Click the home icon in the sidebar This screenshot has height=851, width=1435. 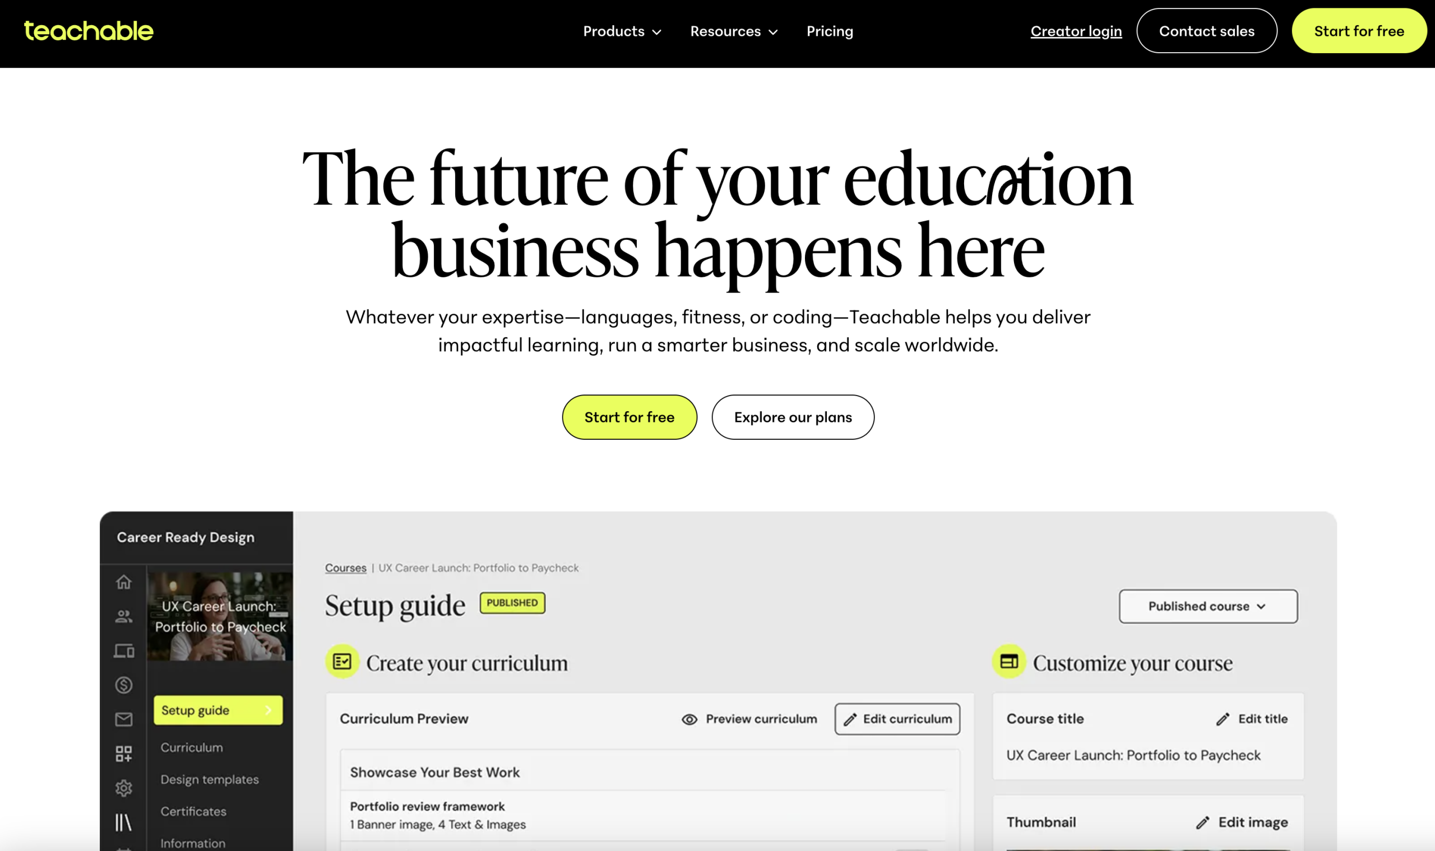tap(123, 582)
